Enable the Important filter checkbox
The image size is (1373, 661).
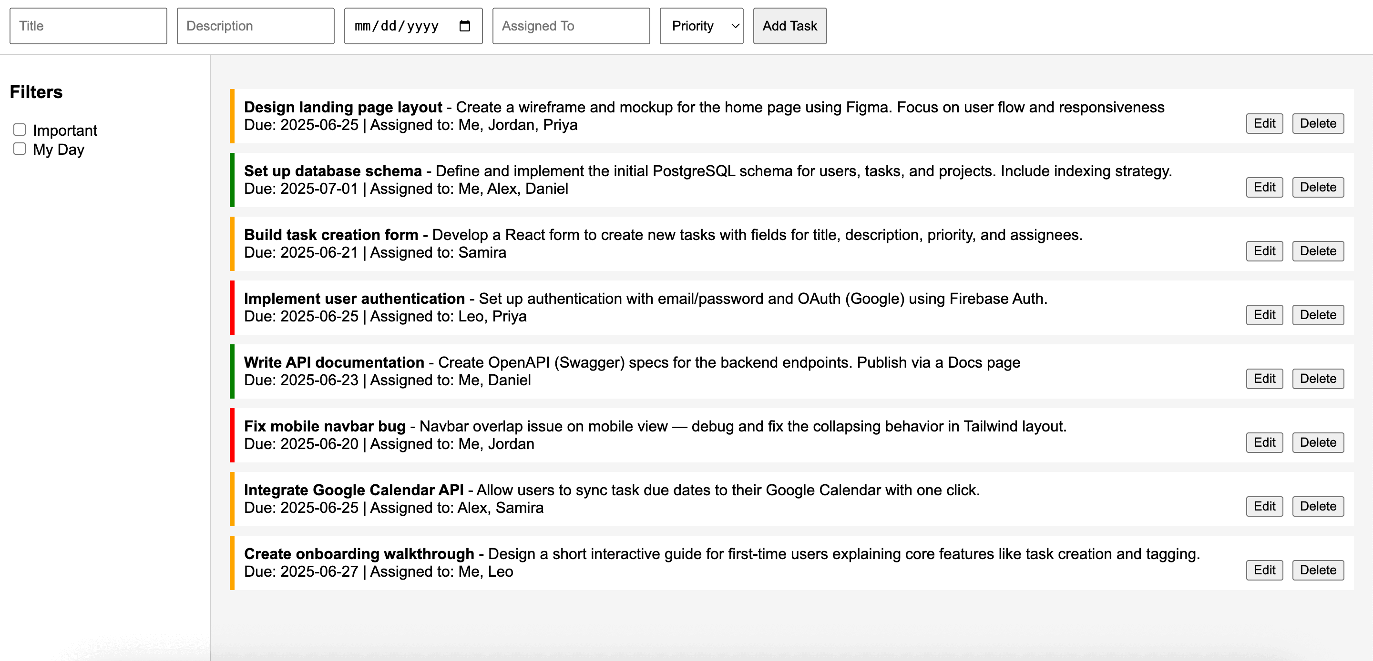tap(20, 130)
